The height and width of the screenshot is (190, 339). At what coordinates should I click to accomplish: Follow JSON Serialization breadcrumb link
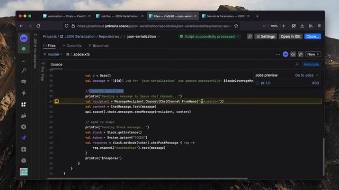click(80, 36)
